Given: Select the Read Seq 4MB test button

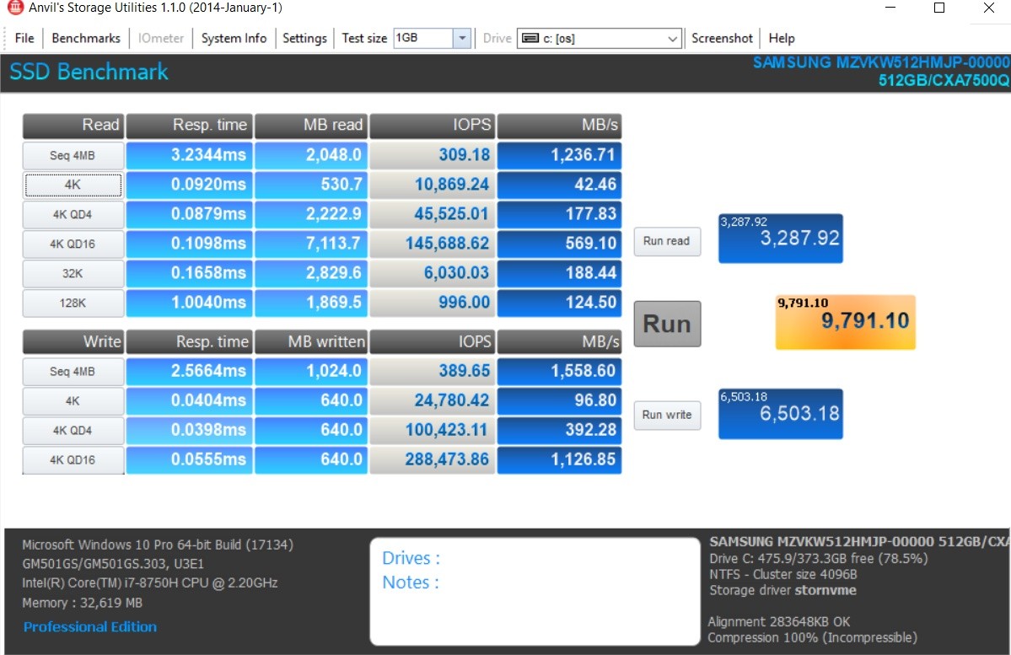Looking at the screenshot, I should (73, 155).
